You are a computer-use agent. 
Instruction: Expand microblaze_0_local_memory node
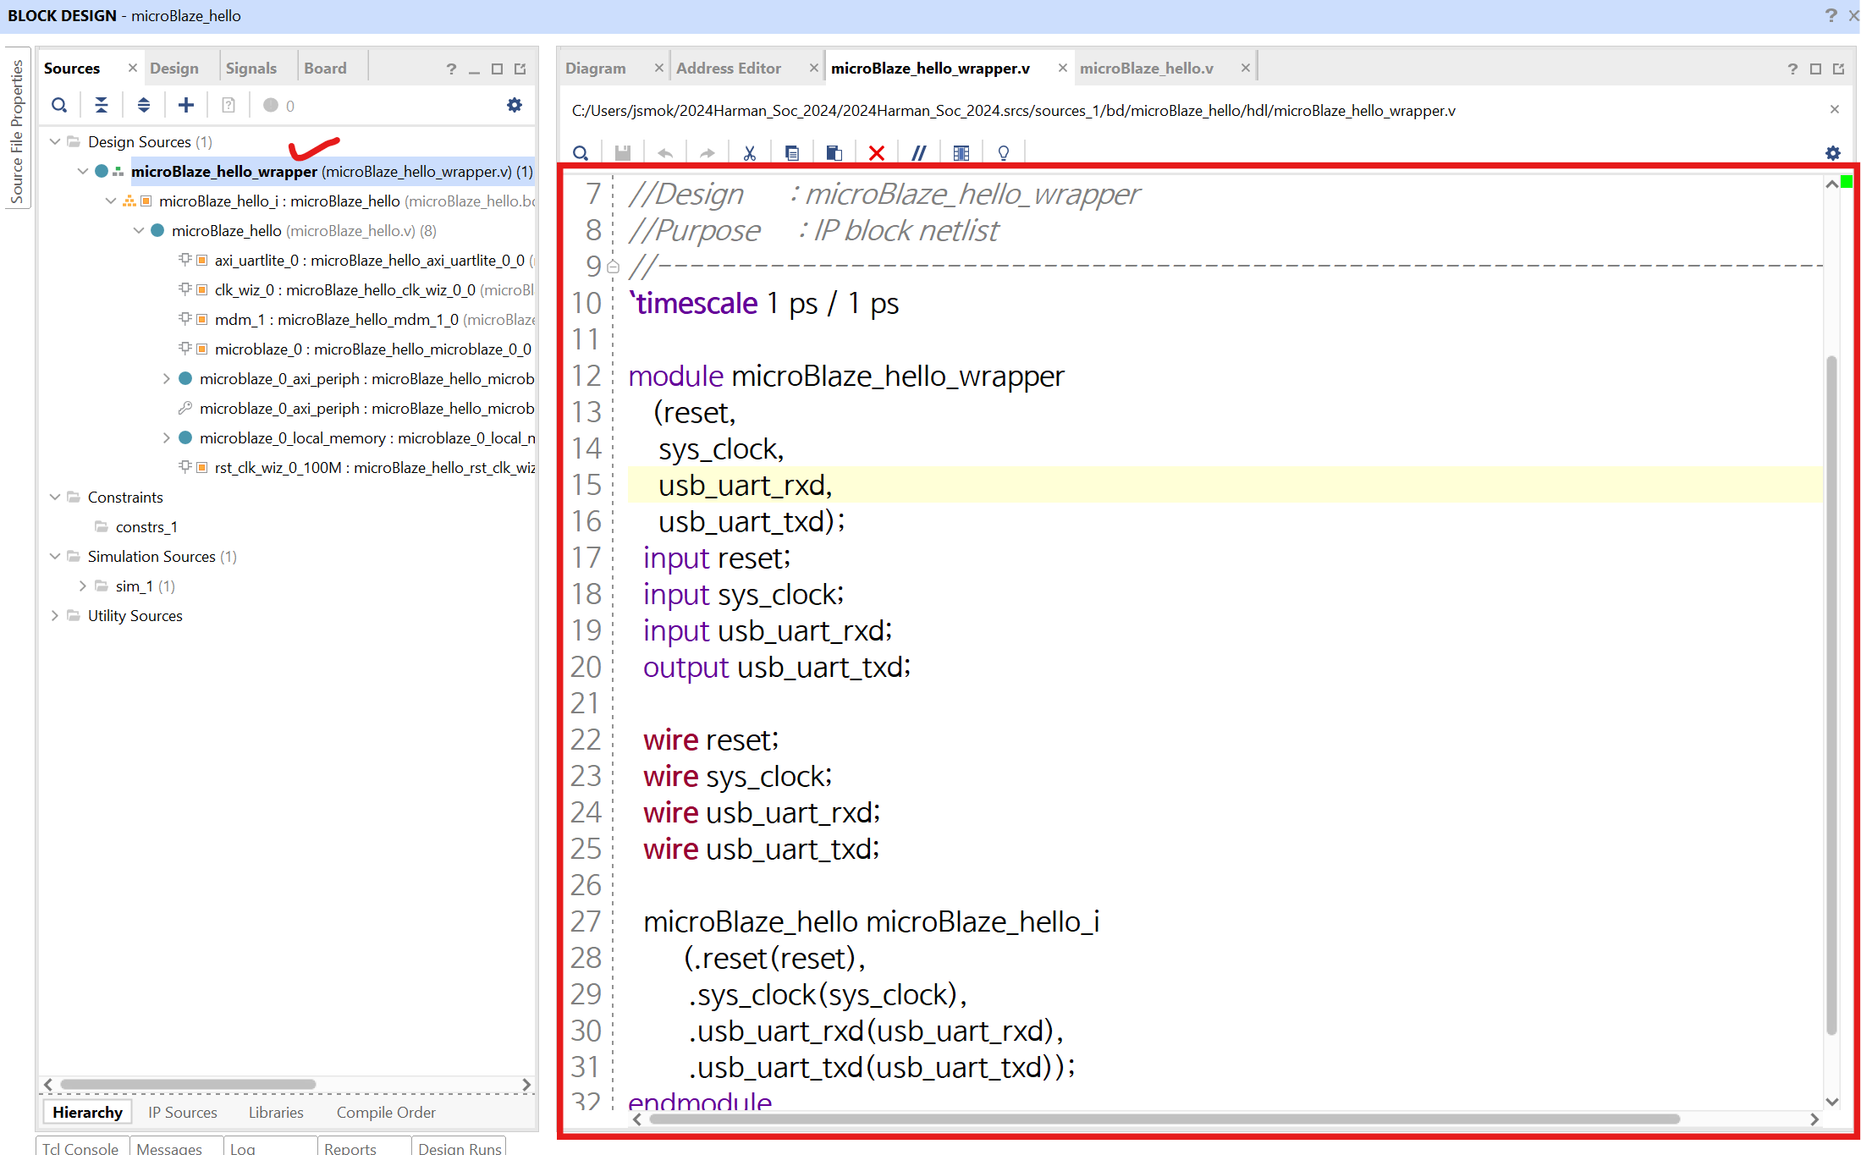tap(167, 437)
